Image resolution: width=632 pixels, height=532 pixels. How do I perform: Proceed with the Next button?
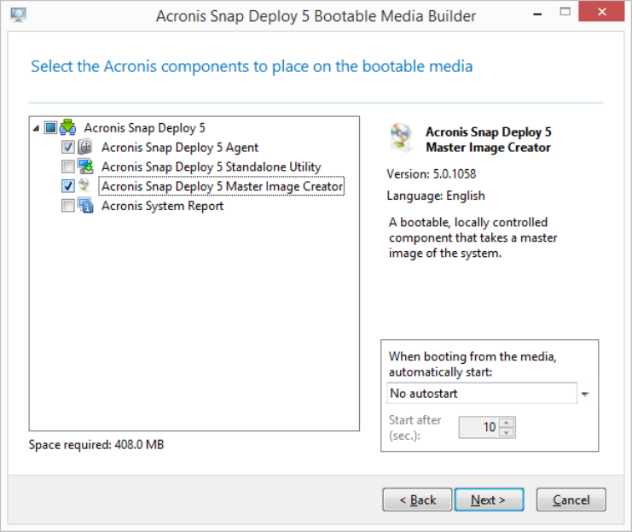[x=490, y=500]
